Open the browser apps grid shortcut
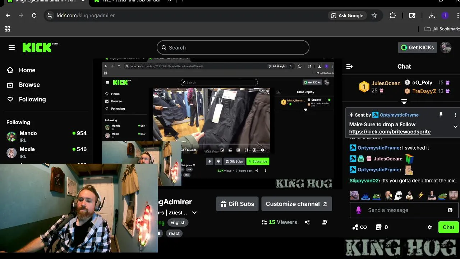The width and height of the screenshot is (460, 259). click(x=7, y=29)
